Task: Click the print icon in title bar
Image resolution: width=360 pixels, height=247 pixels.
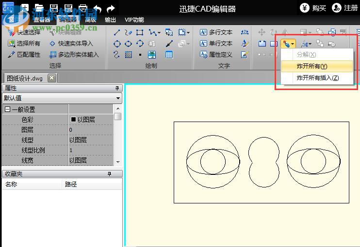Action: [82, 8]
